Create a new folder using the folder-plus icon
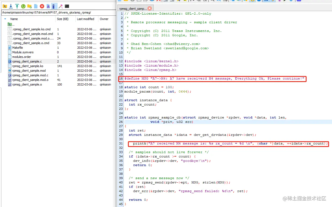Screen dimensions: 332x207 [x=30, y=6]
